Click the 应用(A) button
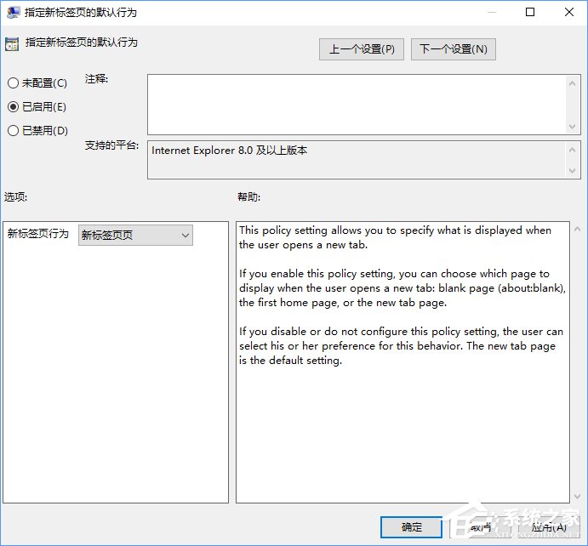Viewport: 588px width, 546px height. click(x=549, y=527)
